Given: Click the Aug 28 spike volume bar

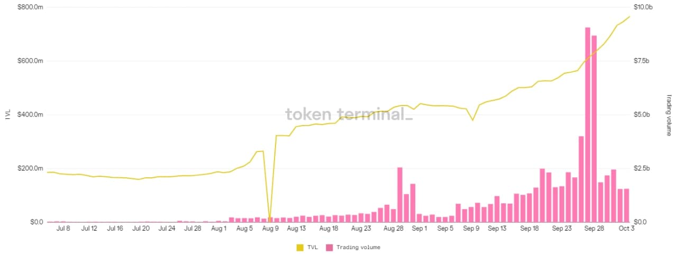Looking at the screenshot, I should (400, 195).
